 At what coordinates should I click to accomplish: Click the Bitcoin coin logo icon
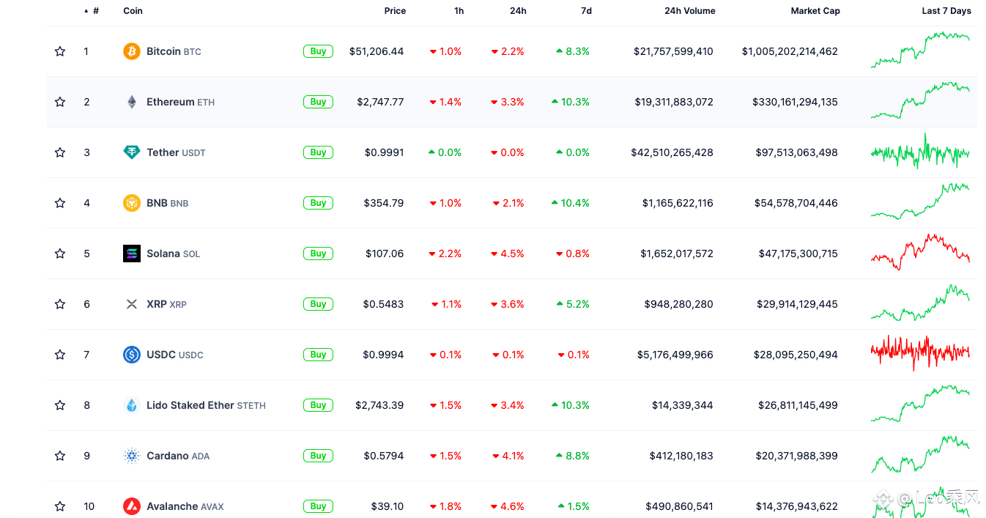tap(132, 51)
